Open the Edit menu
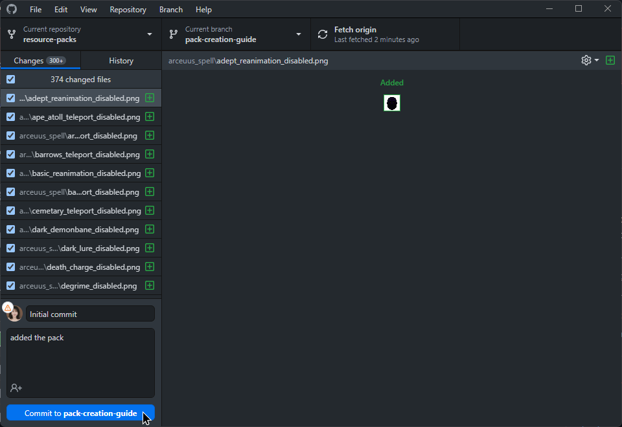622x427 pixels. [x=61, y=10]
